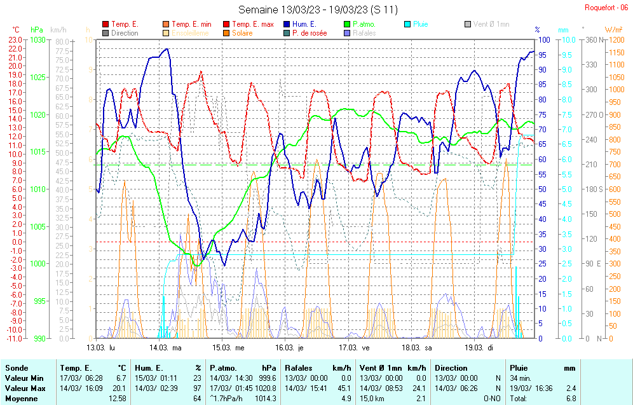Click the maximum pressure value 1020.8
633x405 pixels.
[265, 388]
